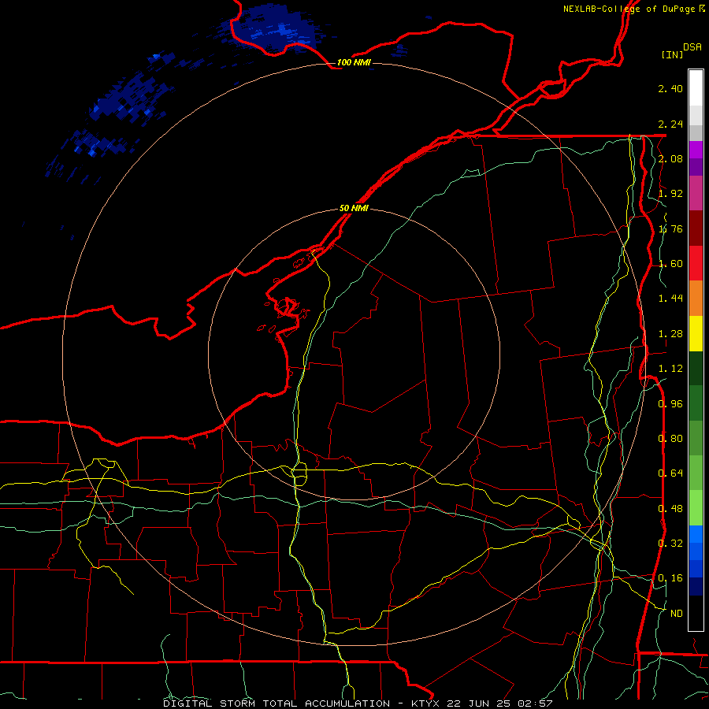Select the navy 0.16 legend swatch
This screenshot has width=709, height=709.
[696, 587]
